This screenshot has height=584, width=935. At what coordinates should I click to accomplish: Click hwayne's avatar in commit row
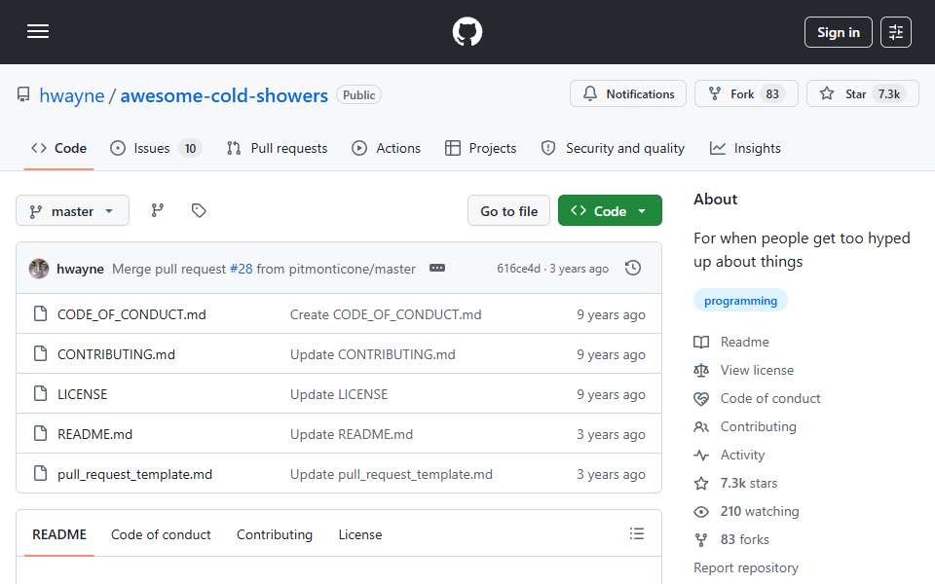[x=39, y=269]
